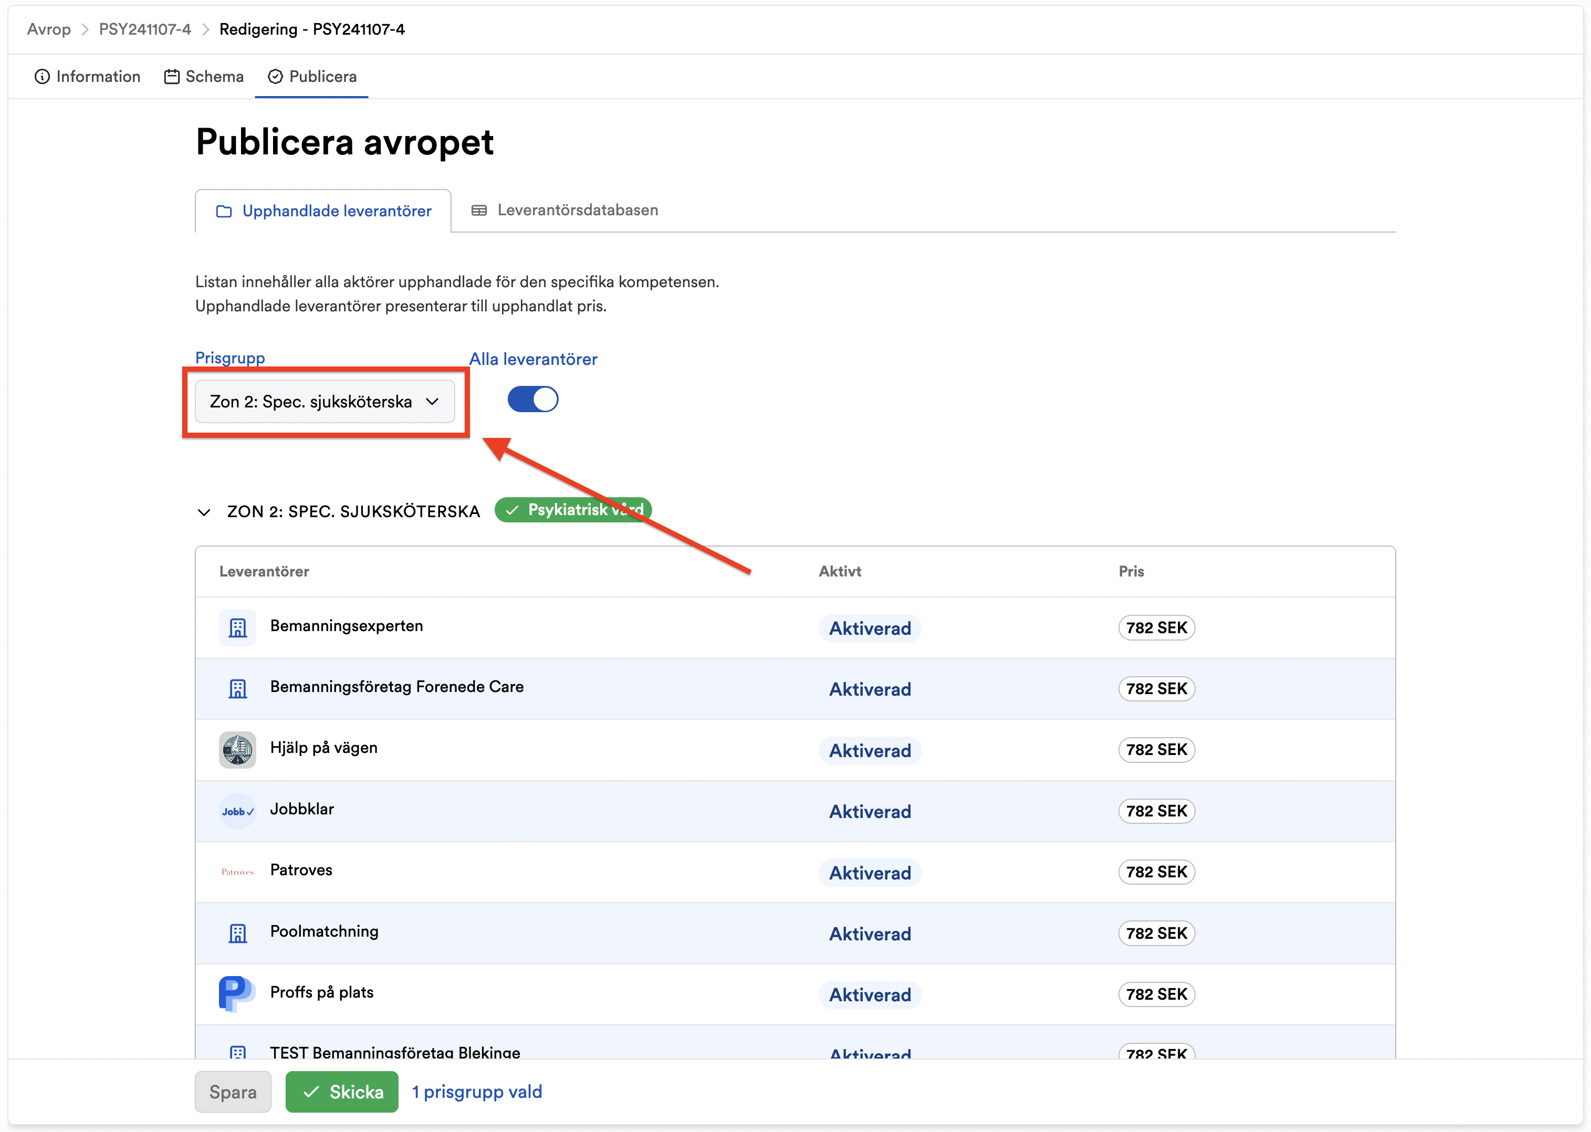1591x1132 pixels.
Task: Click Aktiverad status for Bemanningsföretag Forenede Care
Action: pos(870,689)
